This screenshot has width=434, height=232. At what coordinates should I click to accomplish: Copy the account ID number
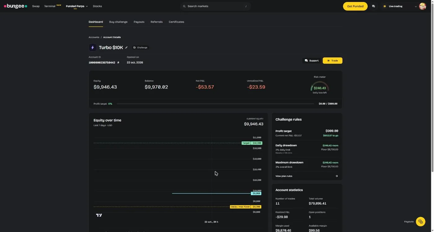click(118, 63)
